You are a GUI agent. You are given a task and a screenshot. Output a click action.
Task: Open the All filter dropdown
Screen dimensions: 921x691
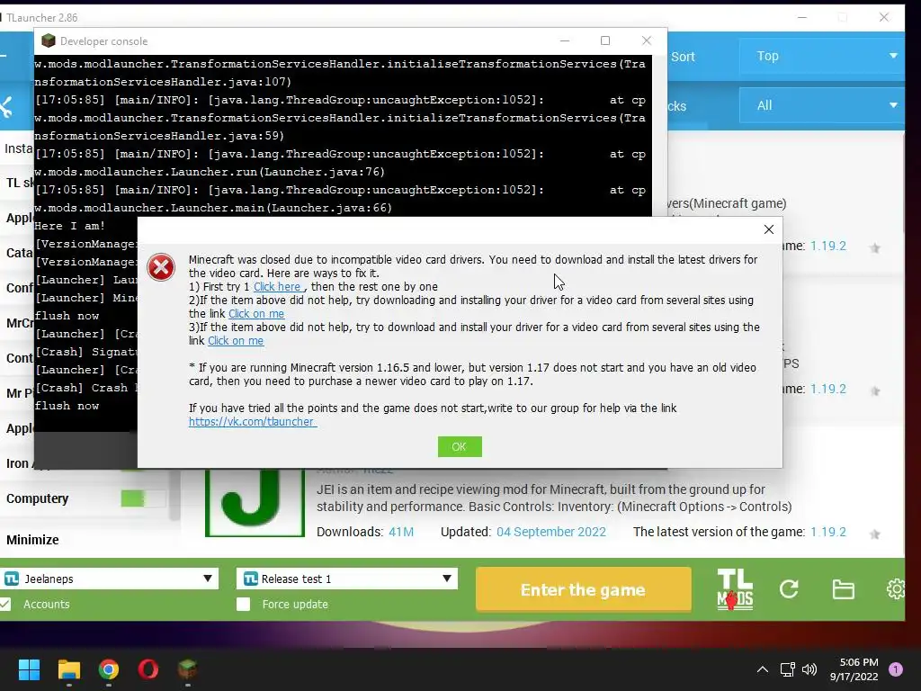(x=821, y=106)
